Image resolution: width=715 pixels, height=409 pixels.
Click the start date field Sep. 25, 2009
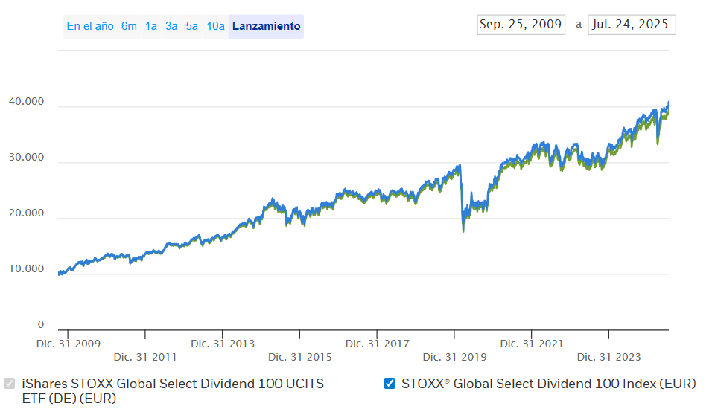coord(521,25)
